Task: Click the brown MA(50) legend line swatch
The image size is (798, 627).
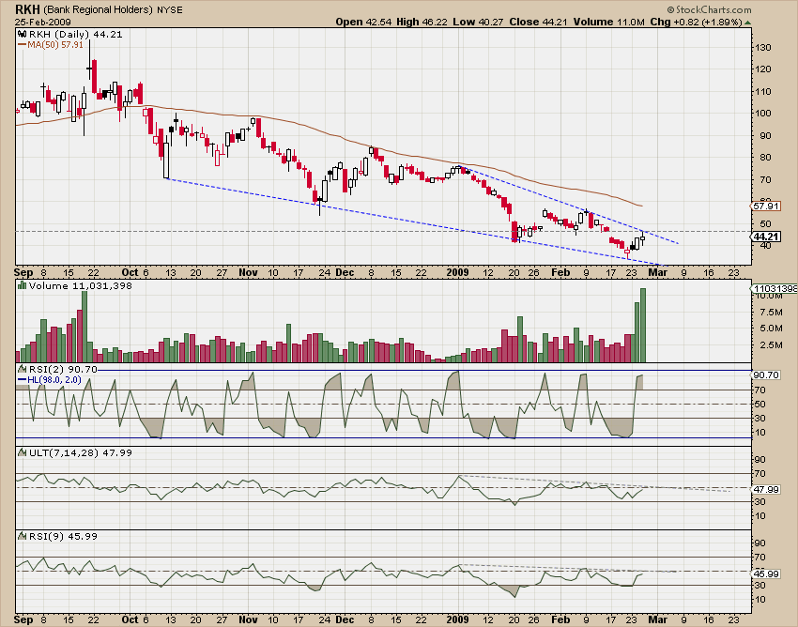Action: (x=22, y=45)
